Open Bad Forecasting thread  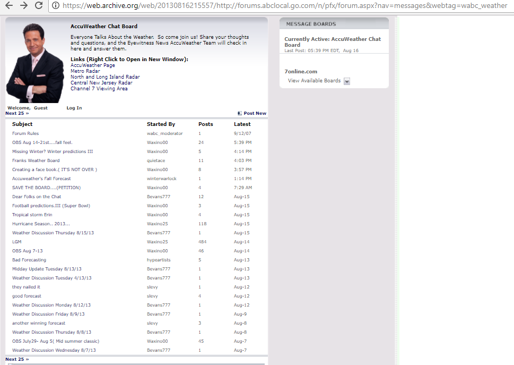coord(29,260)
